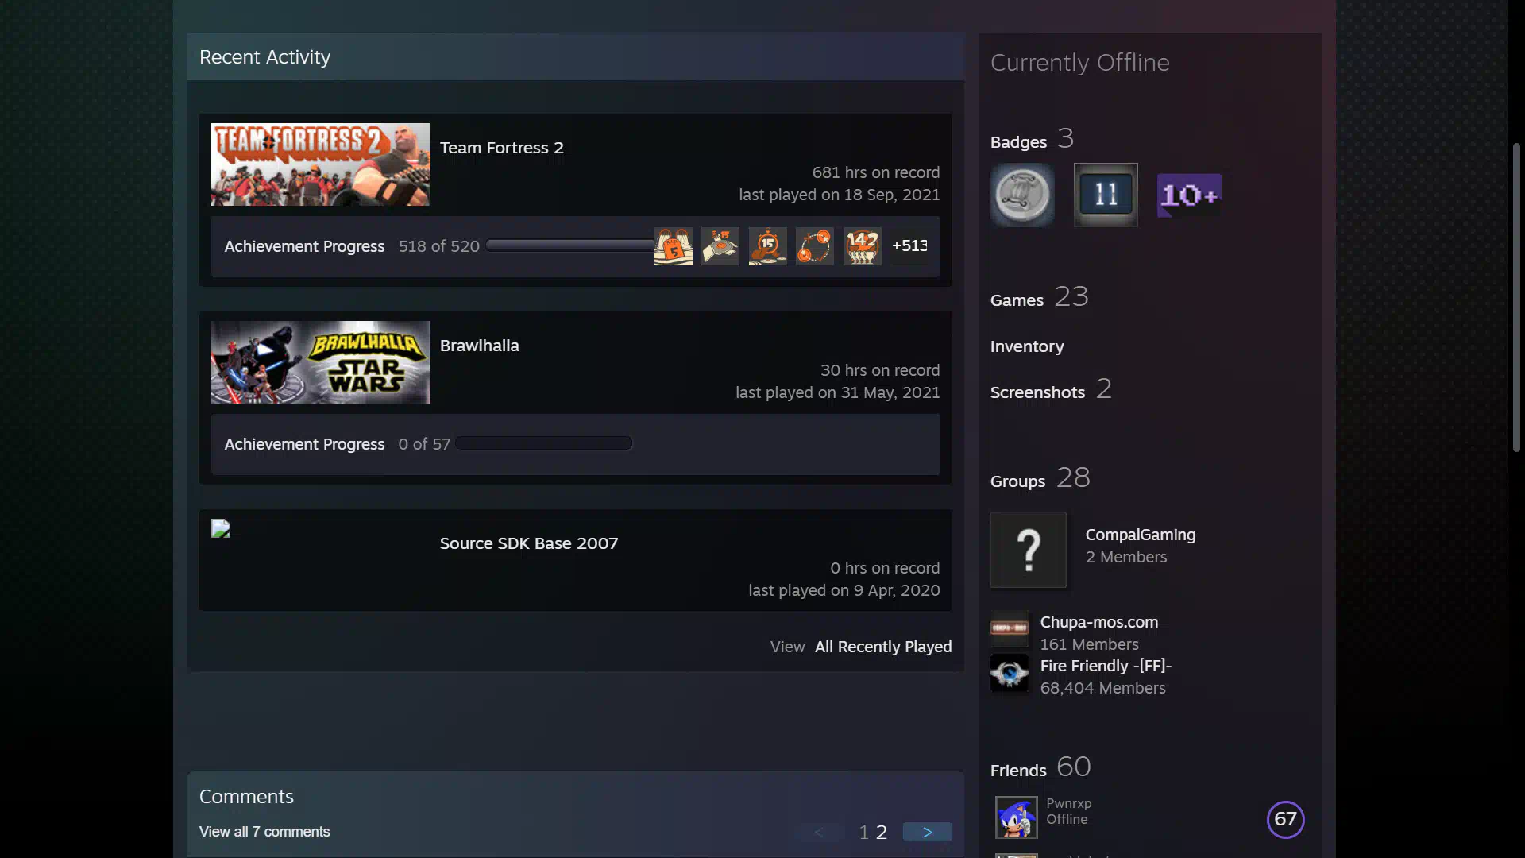Image resolution: width=1525 pixels, height=858 pixels.
Task: Click Brawlhalla achievement progress bar
Action: [544, 443]
